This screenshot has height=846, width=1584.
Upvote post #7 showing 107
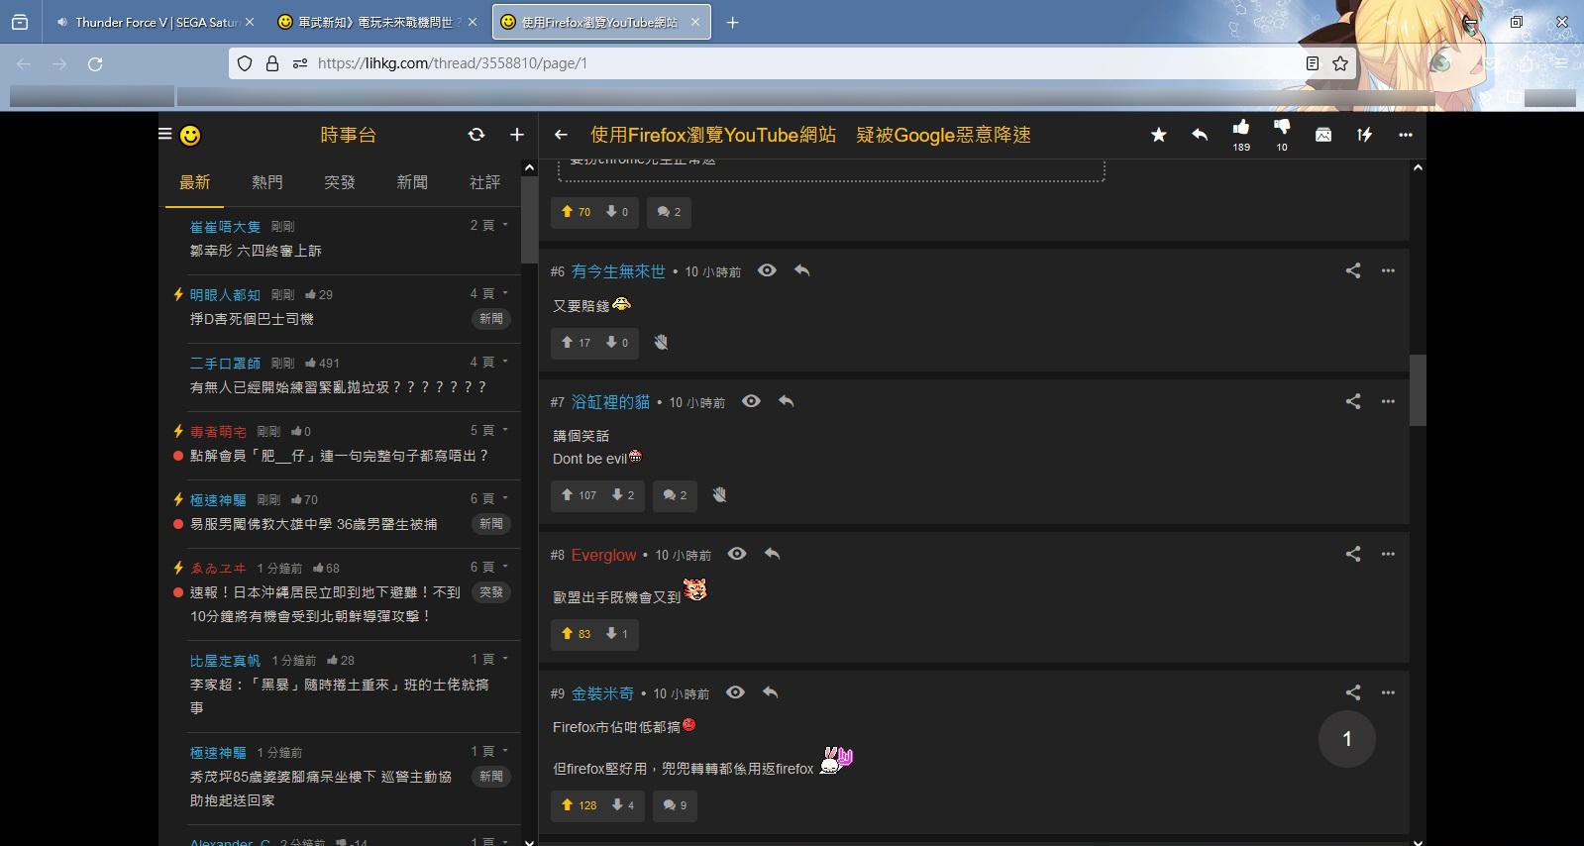579,494
